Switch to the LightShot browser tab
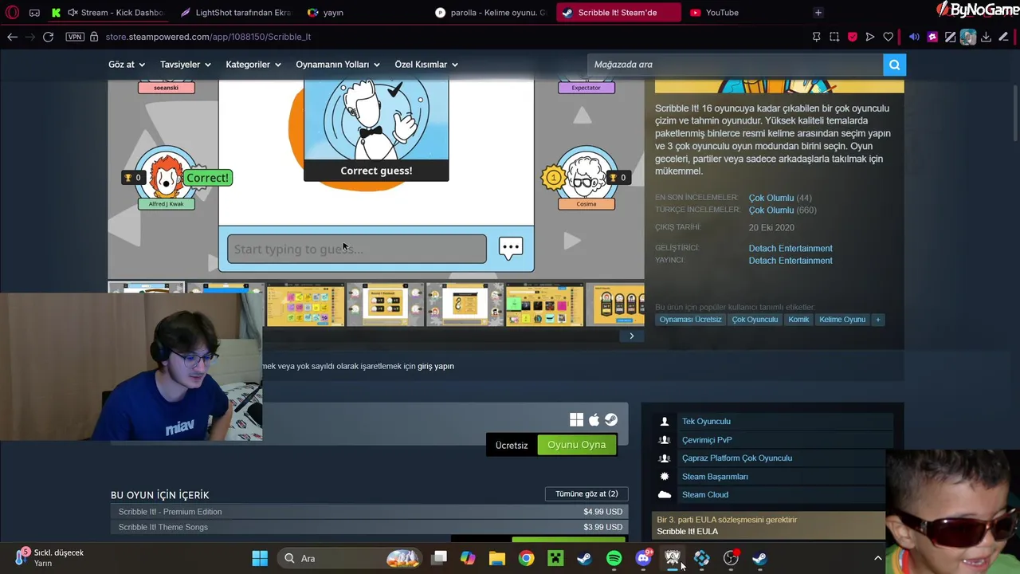Screen dimensions: 1020x574 point(237,13)
